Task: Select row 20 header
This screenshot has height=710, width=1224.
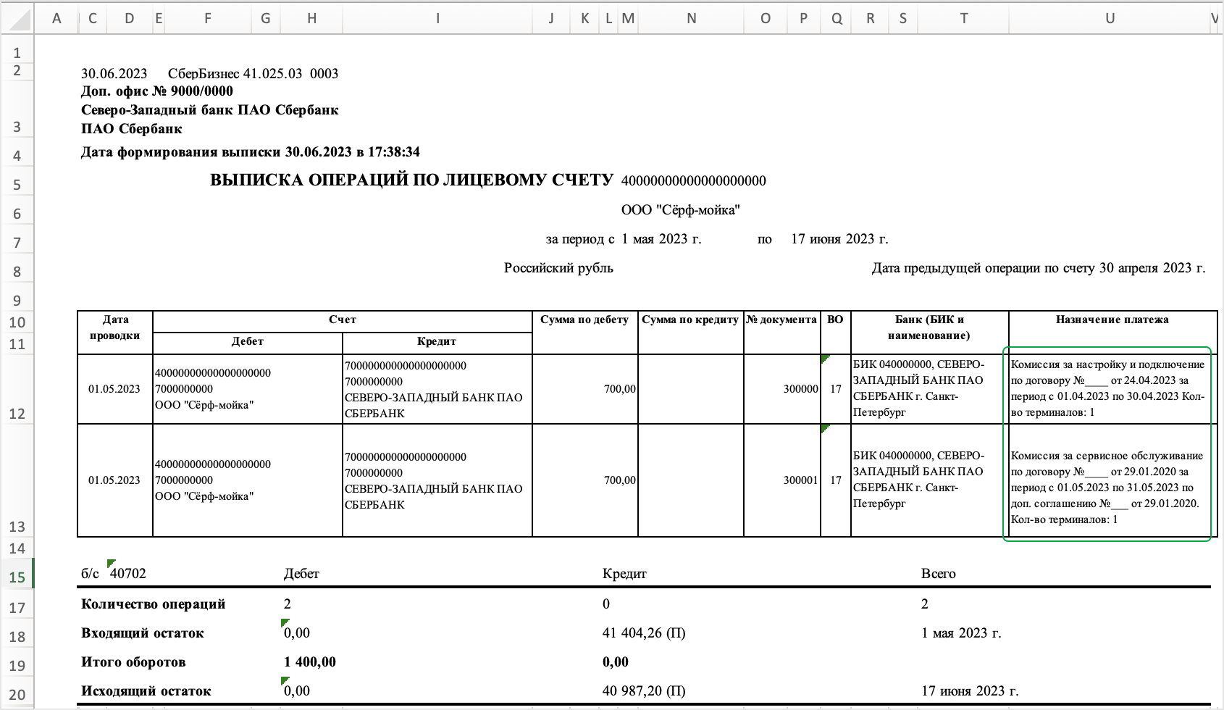Action: (17, 694)
